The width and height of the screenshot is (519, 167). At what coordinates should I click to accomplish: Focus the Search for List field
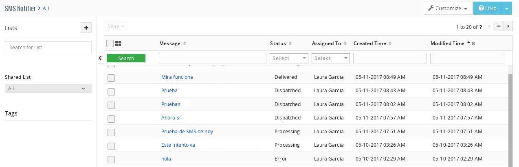(48, 47)
